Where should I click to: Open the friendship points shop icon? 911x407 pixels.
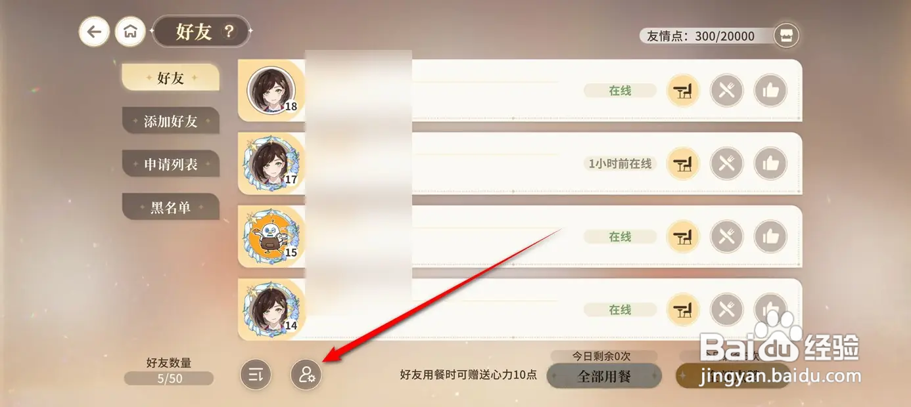tap(785, 36)
